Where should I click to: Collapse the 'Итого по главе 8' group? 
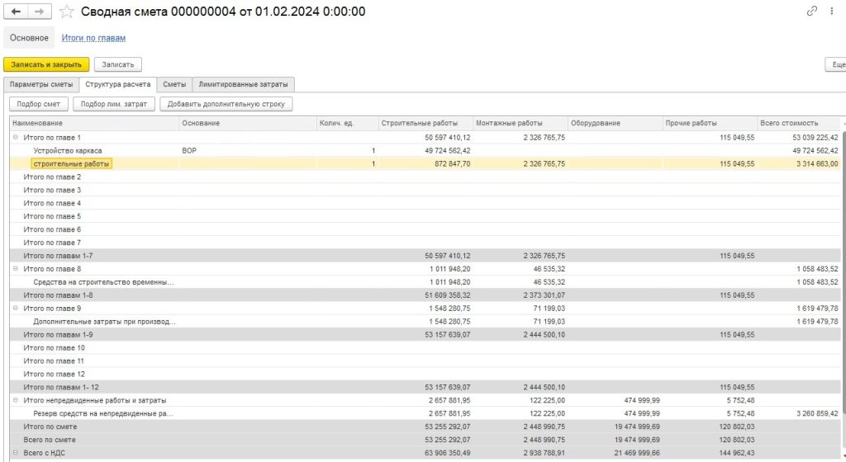point(16,269)
